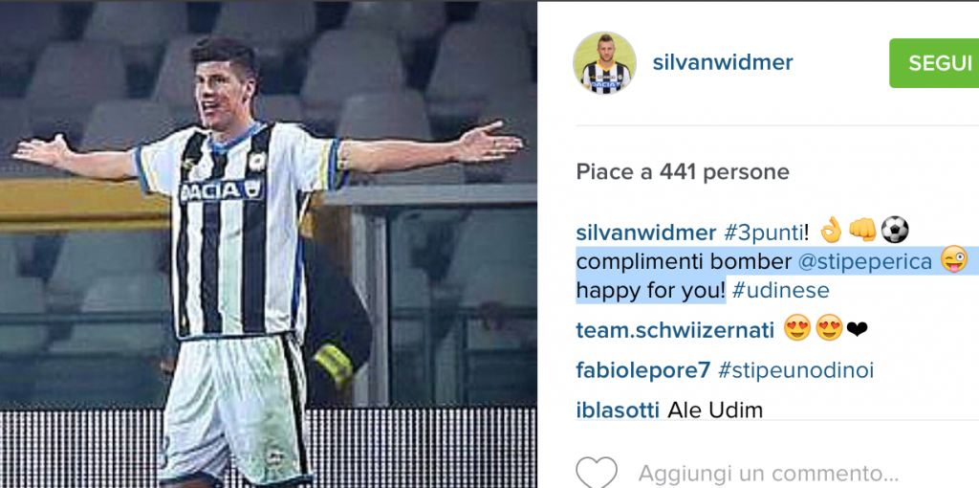View the 441 persone likes list
The width and height of the screenshot is (979, 488).
pos(725,172)
